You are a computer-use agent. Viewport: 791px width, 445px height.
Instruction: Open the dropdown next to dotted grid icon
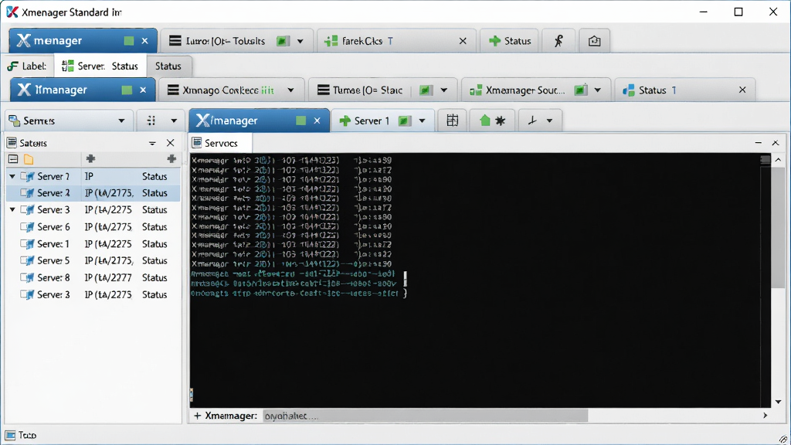pyautogui.click(x=174, y=121)
